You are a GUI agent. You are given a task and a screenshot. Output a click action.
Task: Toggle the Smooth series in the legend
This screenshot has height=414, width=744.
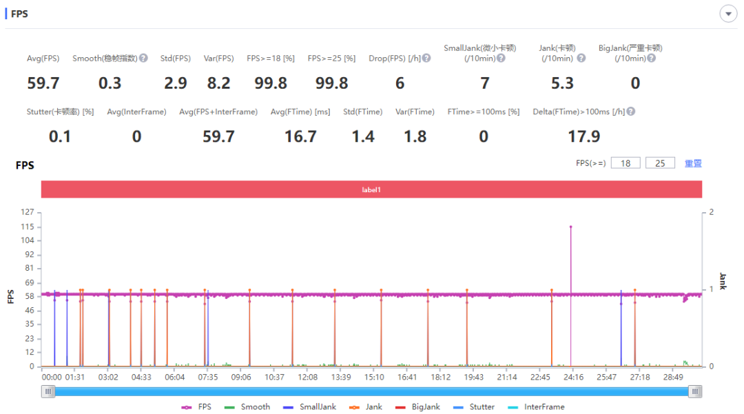(247, 407)
